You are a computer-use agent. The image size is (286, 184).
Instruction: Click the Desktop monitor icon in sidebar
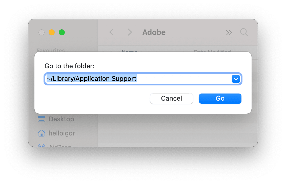41,119
